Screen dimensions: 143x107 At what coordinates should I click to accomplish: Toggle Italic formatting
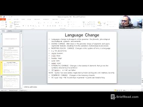tap(26, 26)
